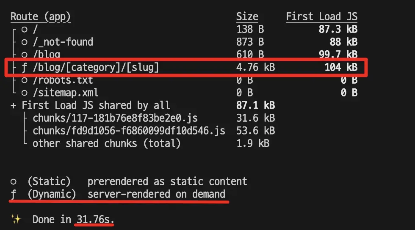Select the Size column header

[247, 16]
